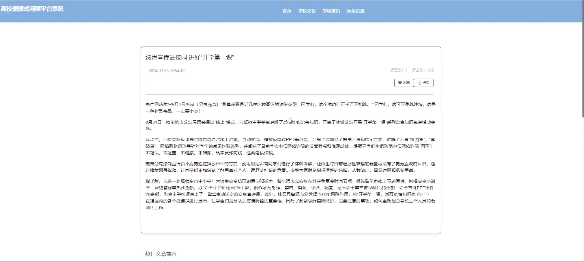Click the timestamp 2024-03-05 09:54:42
Screen dimensions: 584x262
[167, 70]
